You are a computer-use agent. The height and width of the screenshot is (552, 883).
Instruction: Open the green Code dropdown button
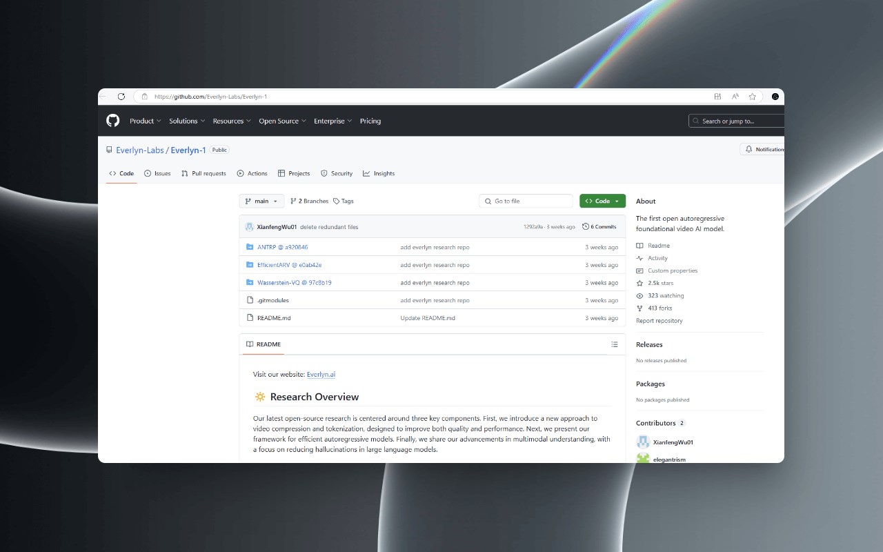(602, 201)
